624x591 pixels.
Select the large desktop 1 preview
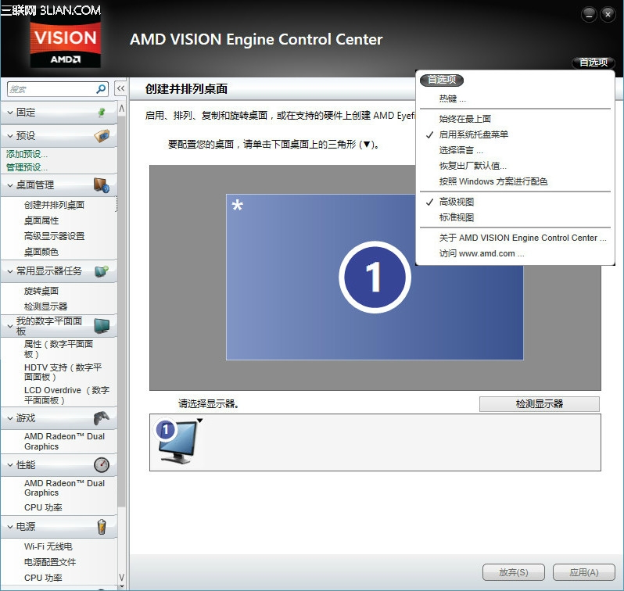coord(375,278)
